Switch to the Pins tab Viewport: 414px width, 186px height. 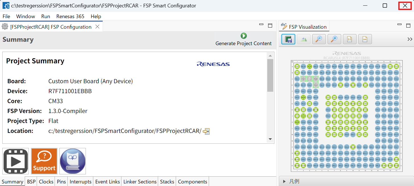point(61,181)
